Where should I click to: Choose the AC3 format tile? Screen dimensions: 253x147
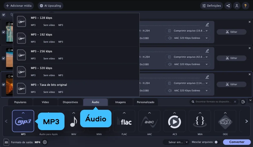tap(175, 121)
